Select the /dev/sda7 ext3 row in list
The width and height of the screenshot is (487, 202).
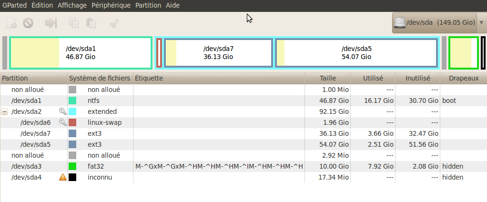[243, 133]
